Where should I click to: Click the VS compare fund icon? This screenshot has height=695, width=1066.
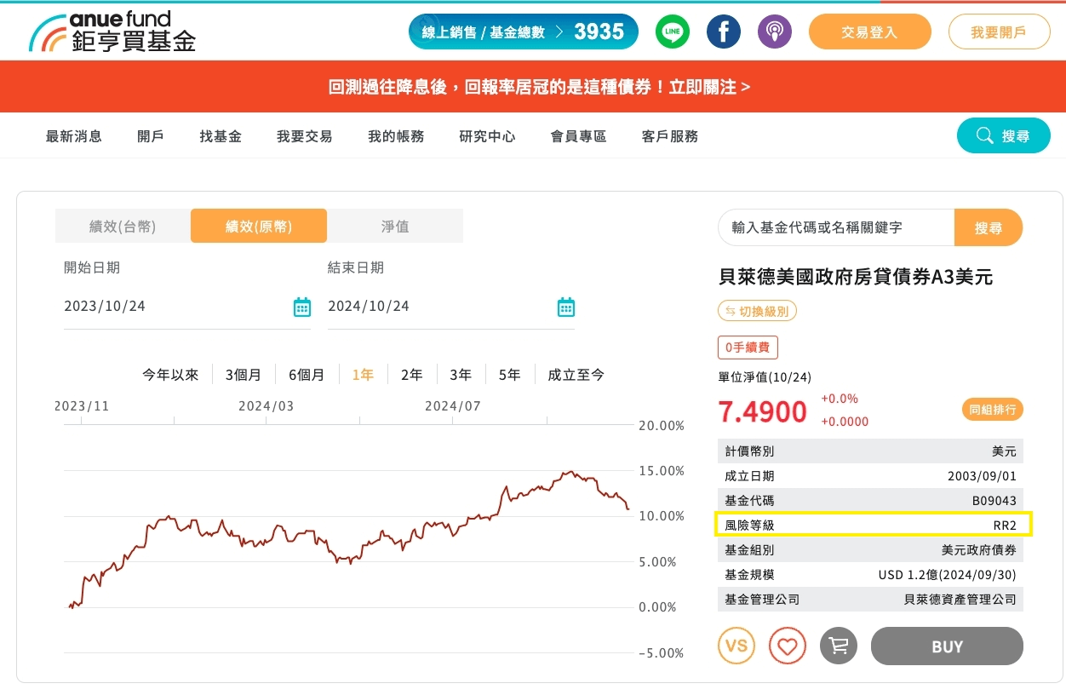pyautogui.click(x=736, y=646)
